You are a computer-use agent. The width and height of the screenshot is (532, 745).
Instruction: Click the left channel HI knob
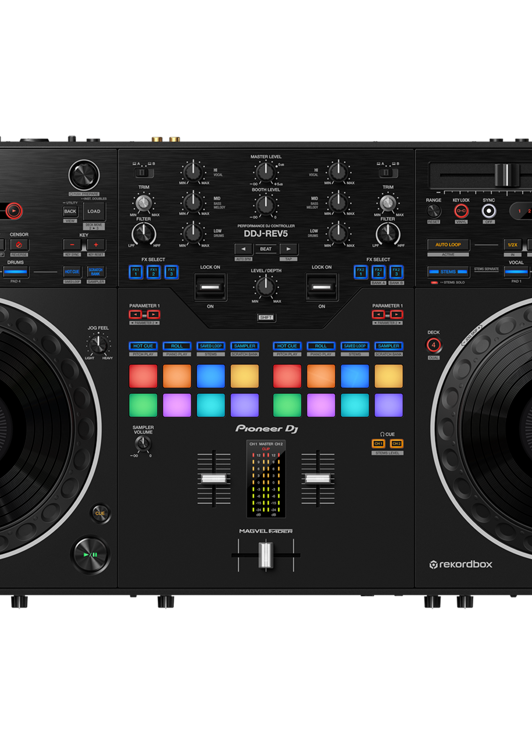coord(193,172)
